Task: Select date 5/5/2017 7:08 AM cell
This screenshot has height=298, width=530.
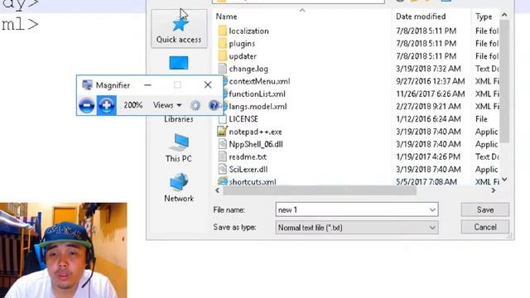Action: (426, 182)
